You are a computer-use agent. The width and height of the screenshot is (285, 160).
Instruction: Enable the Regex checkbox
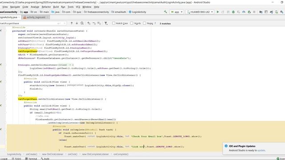pos(144,23)
